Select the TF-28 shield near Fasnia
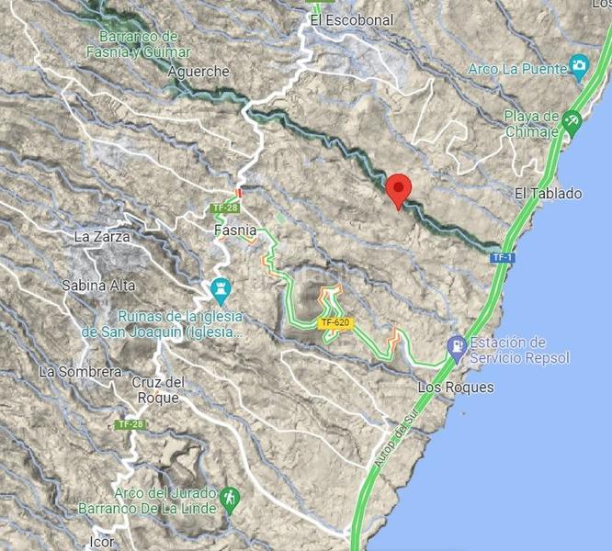The width and height of the screenshot is (612, 551). click(225, 208)
